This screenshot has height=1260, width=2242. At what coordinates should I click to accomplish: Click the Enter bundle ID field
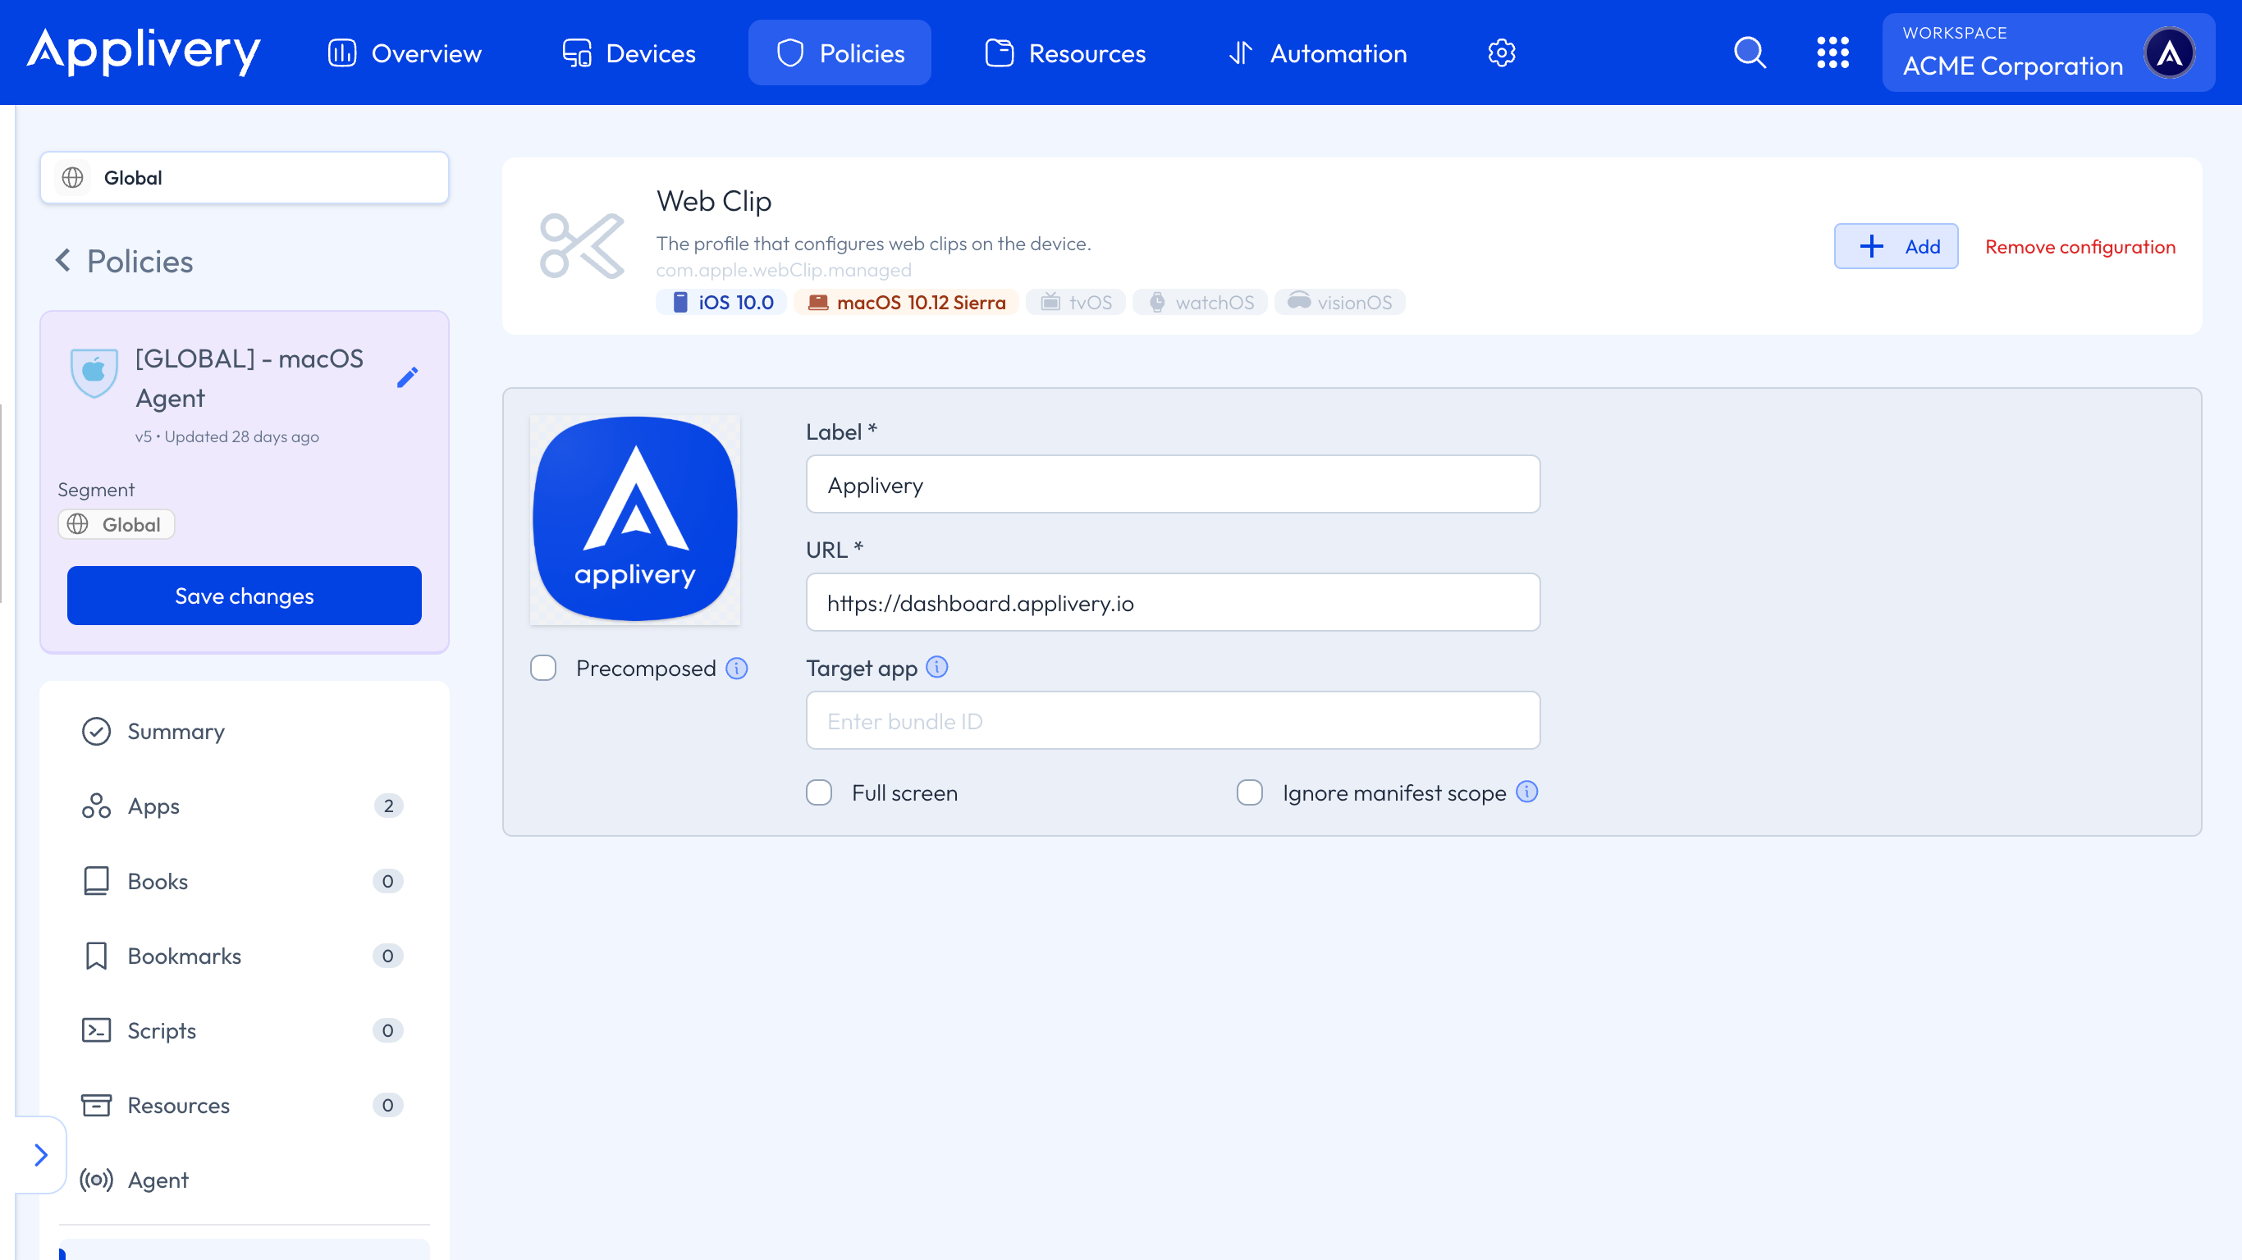1174,720
